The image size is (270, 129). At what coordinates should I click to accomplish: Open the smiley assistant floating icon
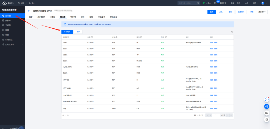[267, 100]
